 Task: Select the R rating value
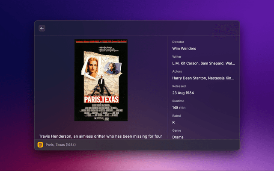[174, 122]
